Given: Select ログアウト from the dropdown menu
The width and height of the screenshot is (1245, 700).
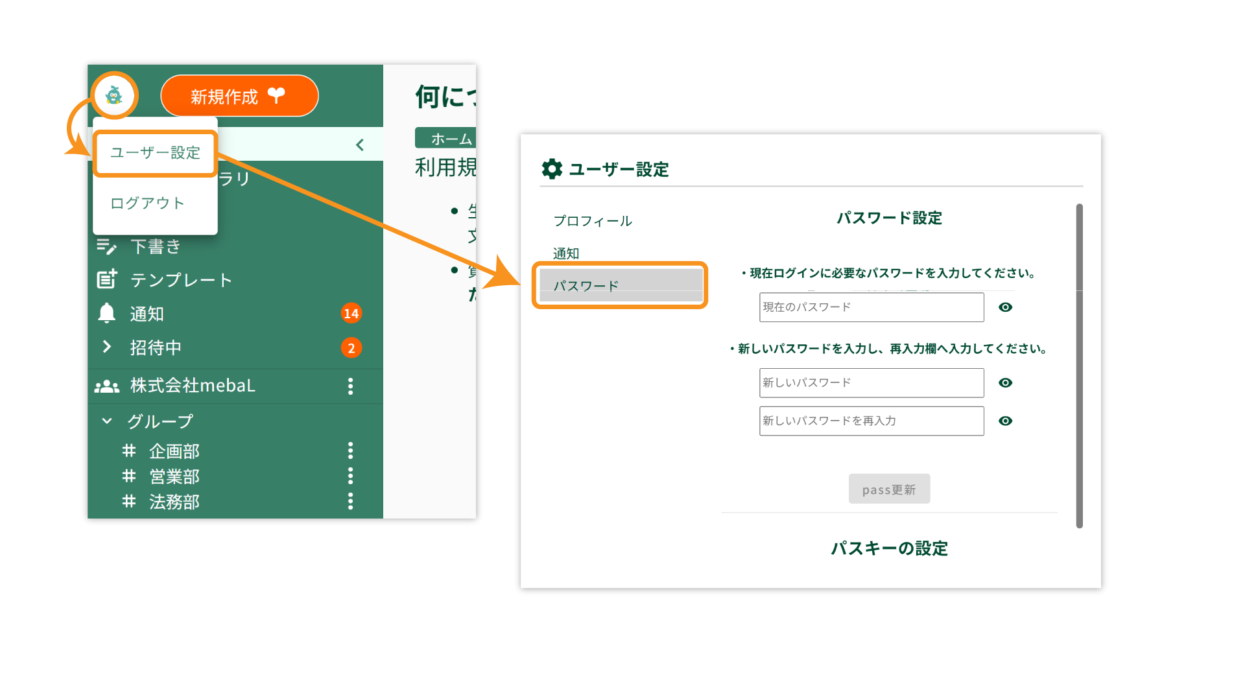Looking at the screenshot, I should tap(147, 204).
